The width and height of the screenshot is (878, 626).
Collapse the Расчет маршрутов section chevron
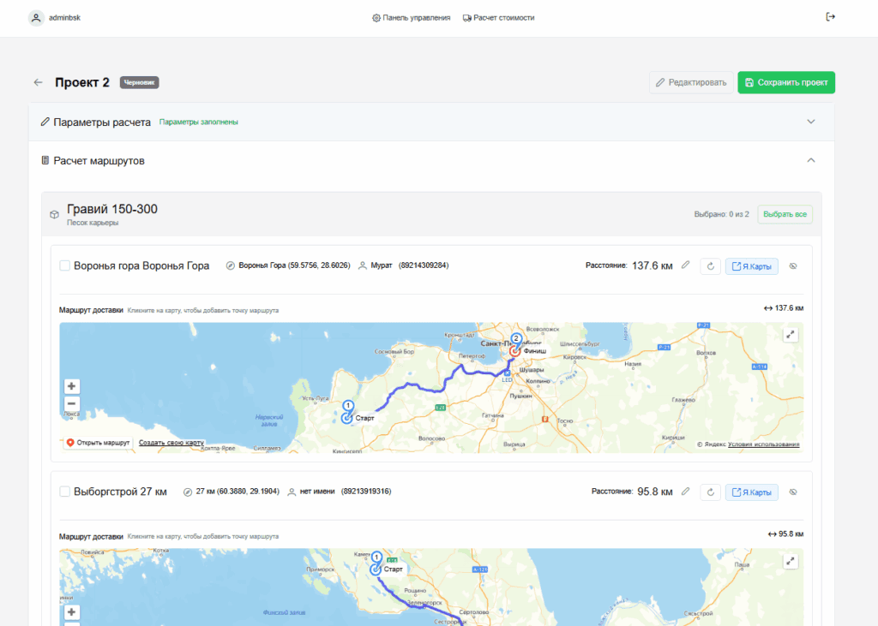811,160
